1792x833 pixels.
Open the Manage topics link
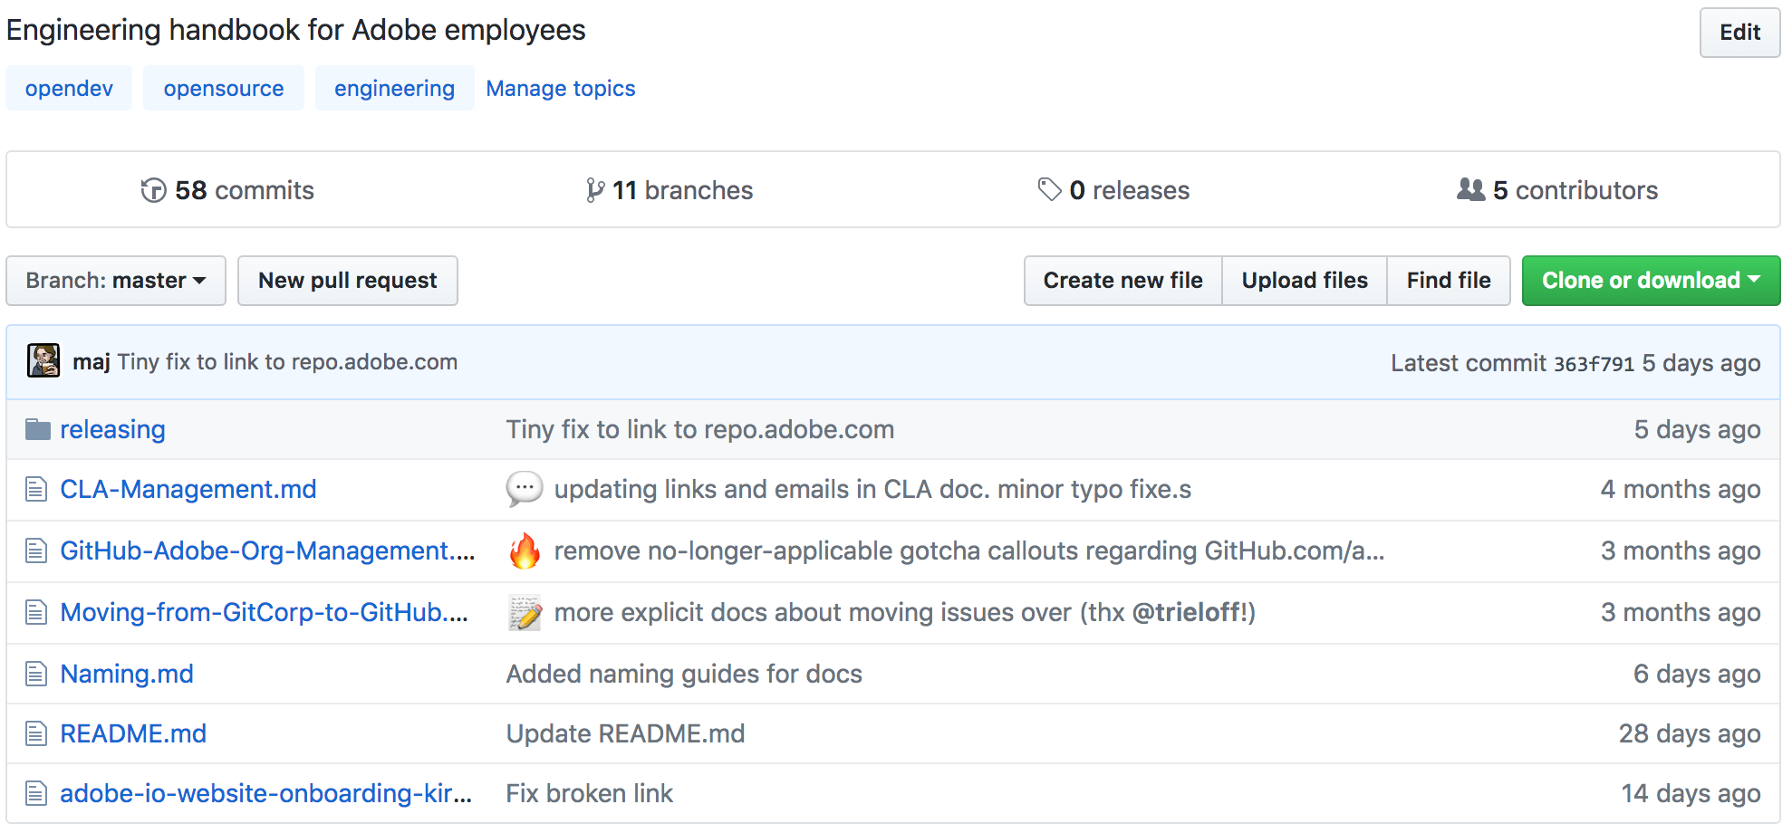click(561, 88)
